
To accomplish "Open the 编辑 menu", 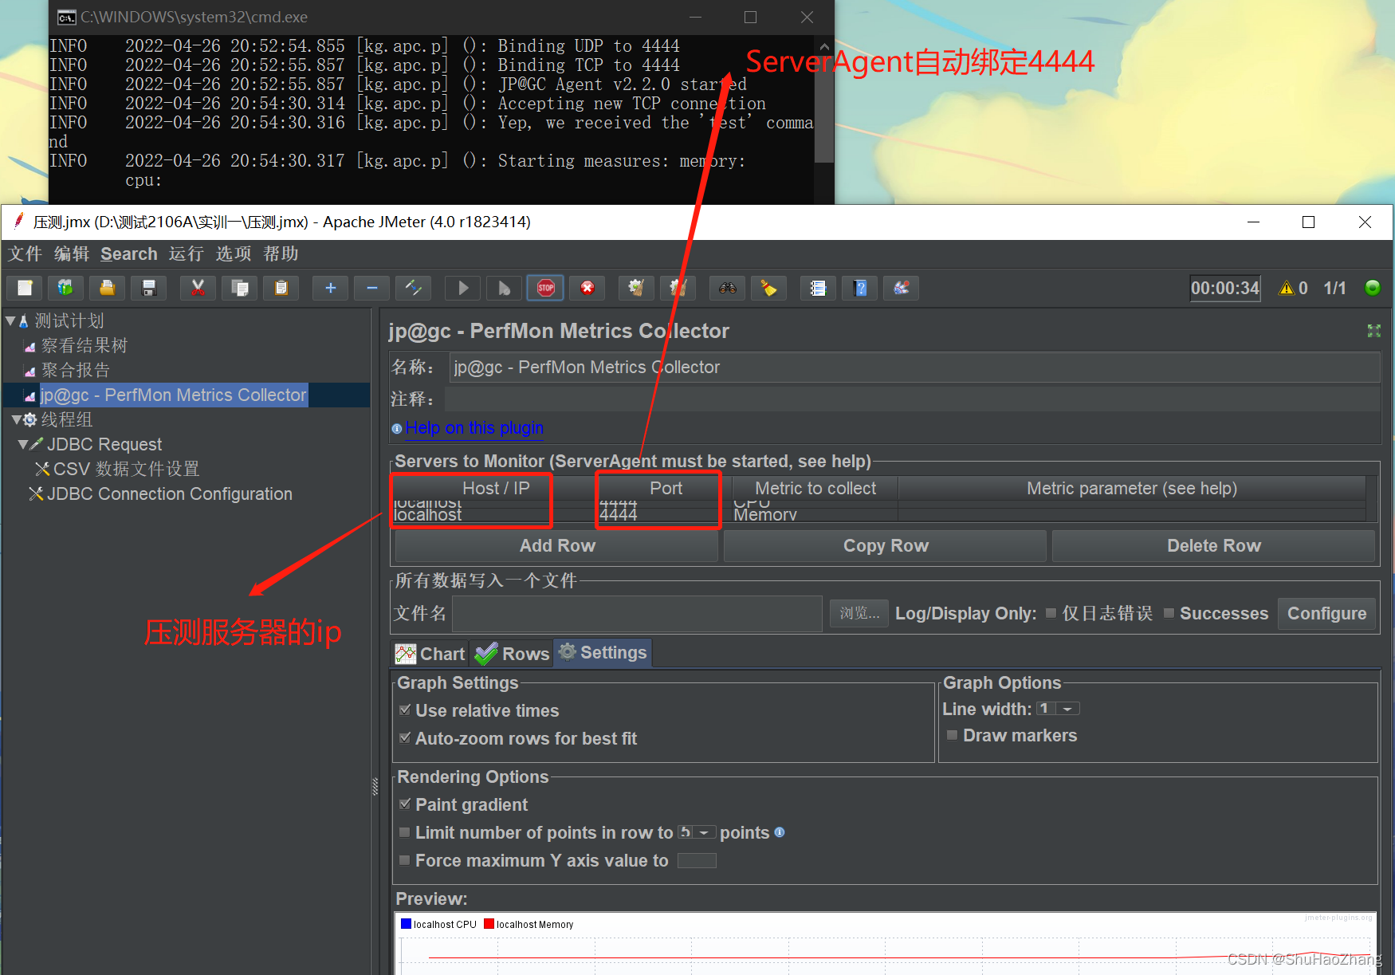I will point(72,254).
